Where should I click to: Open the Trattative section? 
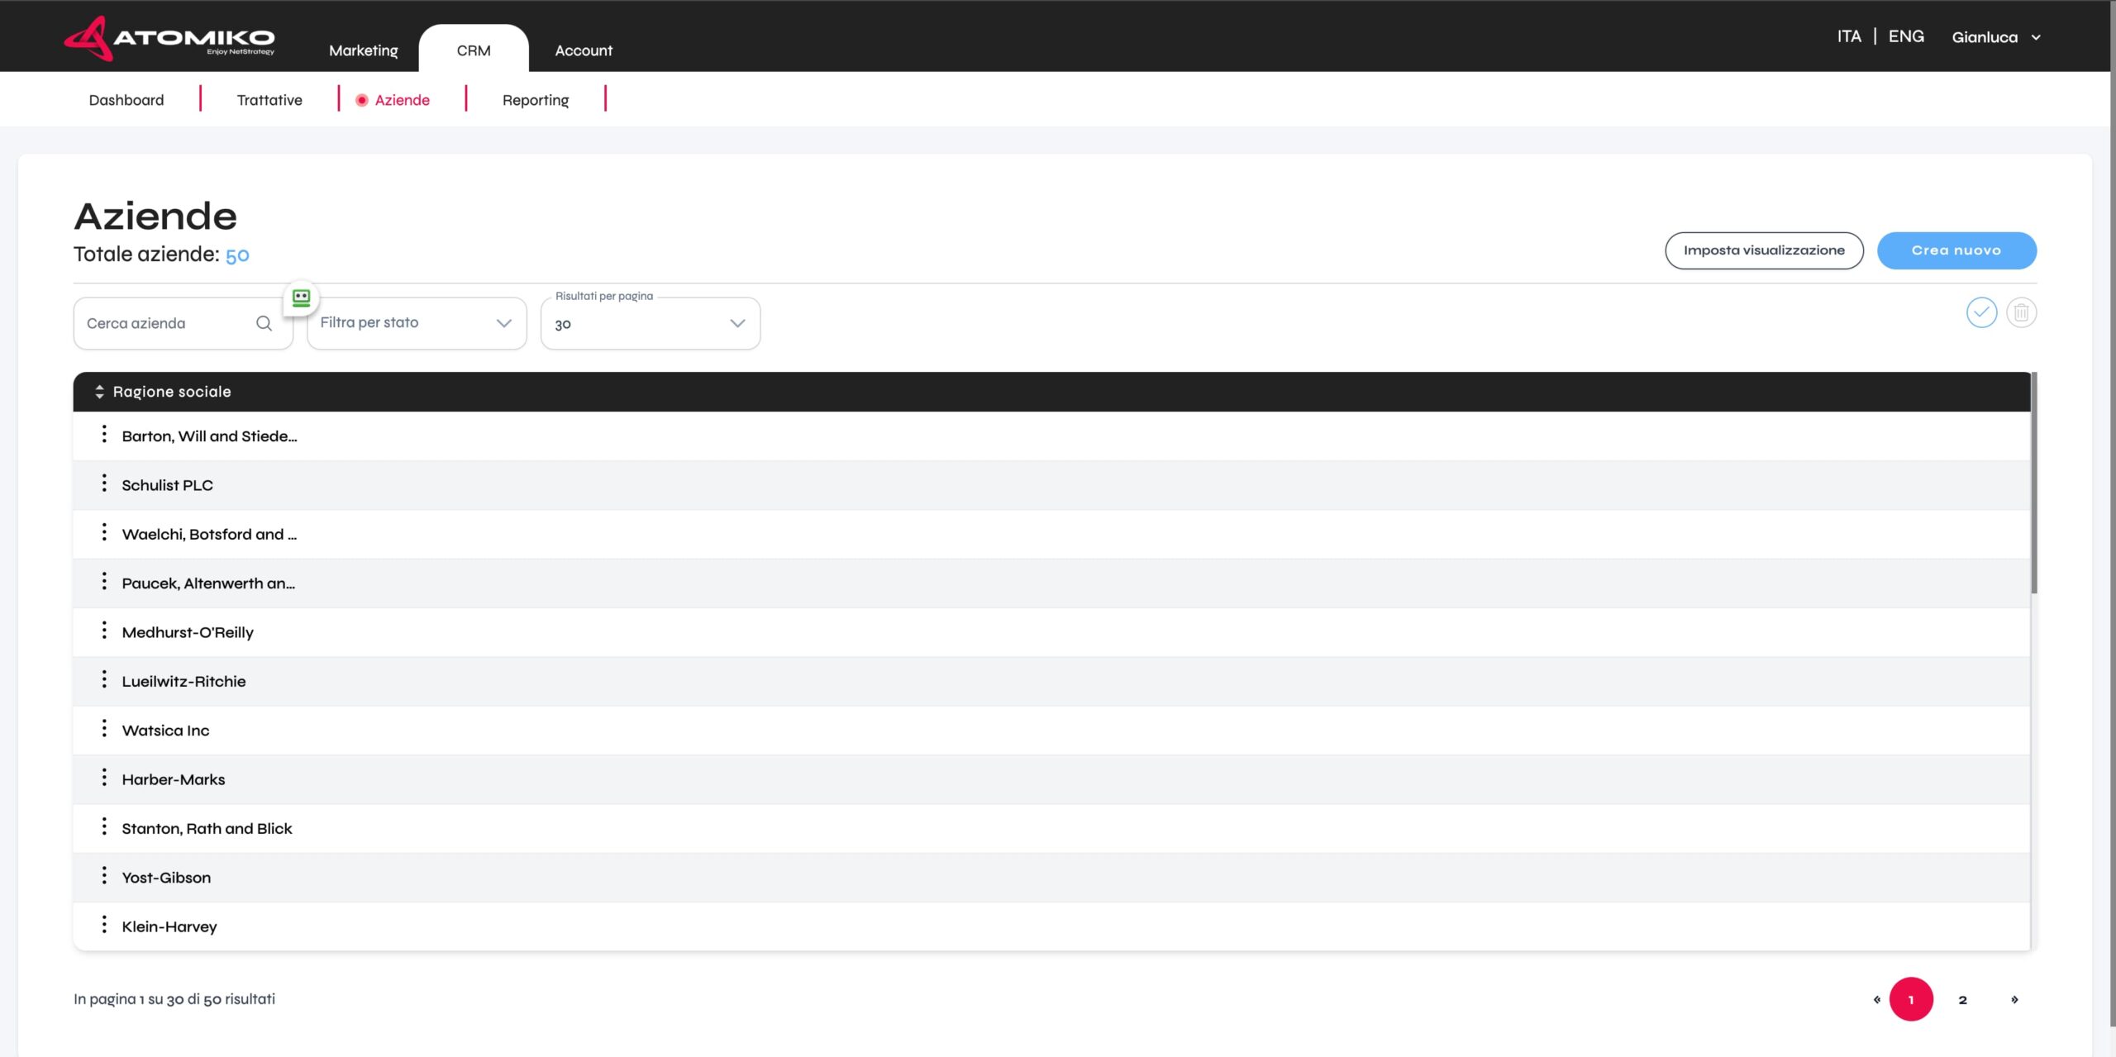pyautogui.click(x=269, y=100)
